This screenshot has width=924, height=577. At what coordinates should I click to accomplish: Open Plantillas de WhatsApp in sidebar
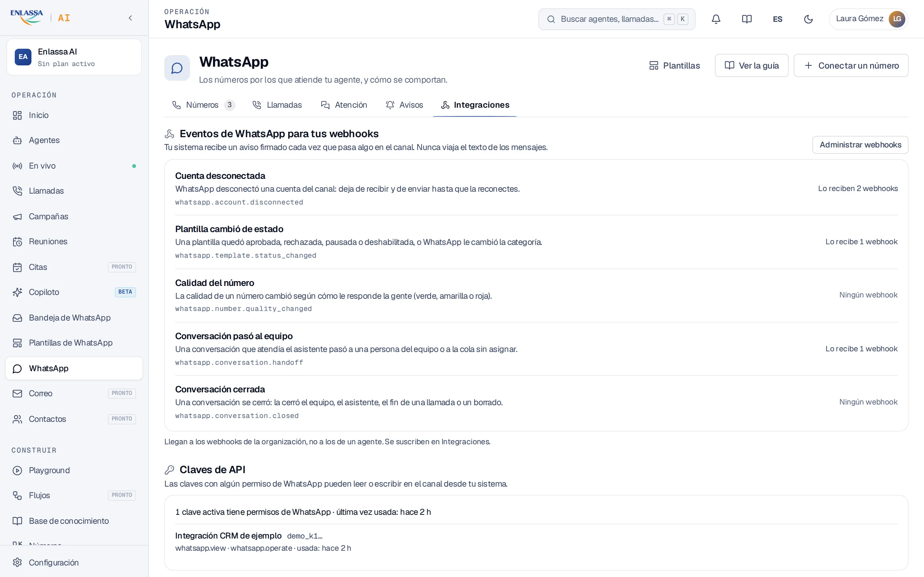pos(74,343)
